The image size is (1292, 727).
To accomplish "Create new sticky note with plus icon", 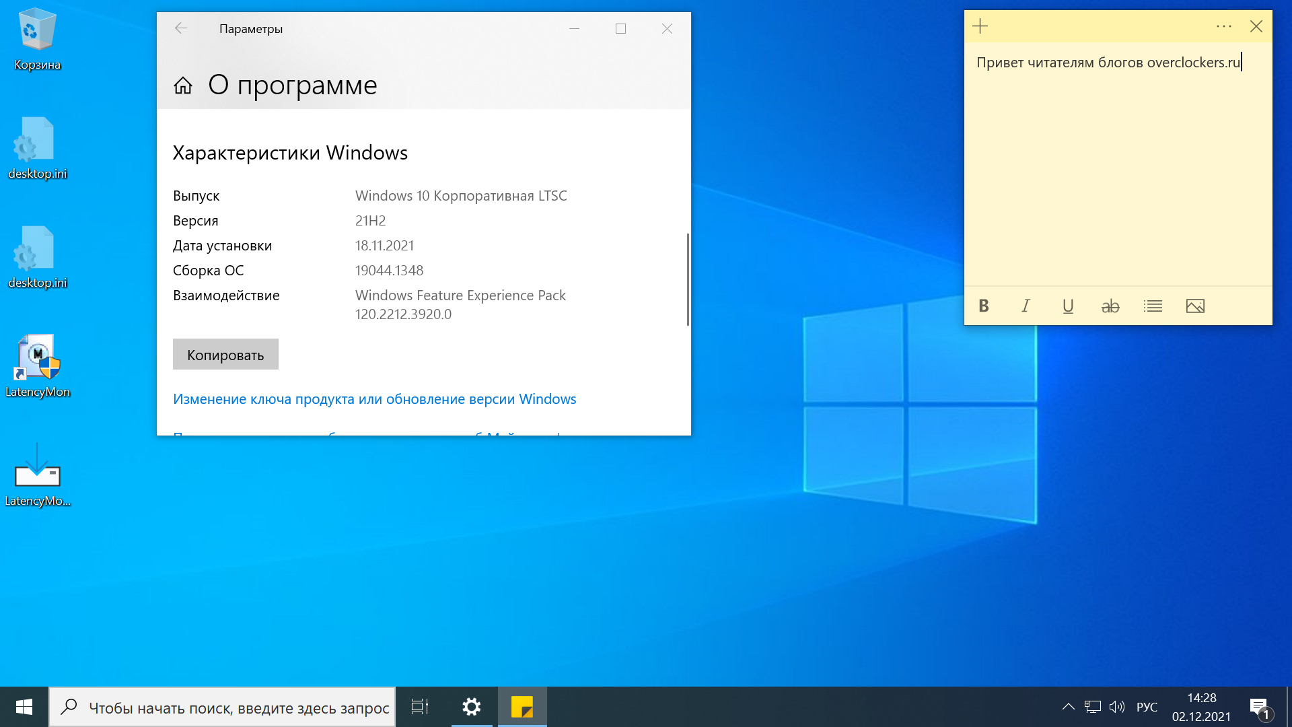I will click(980, 26).
